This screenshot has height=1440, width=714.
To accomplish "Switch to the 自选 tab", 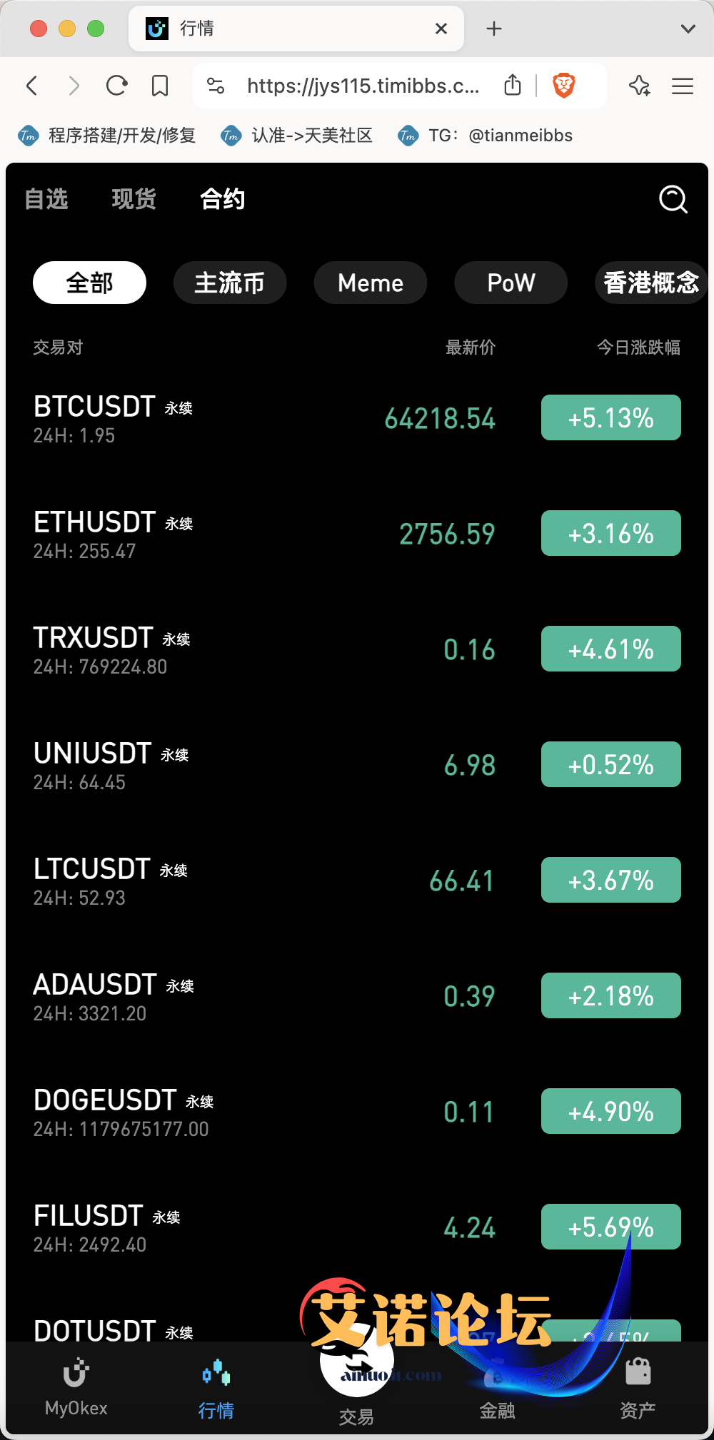I will pos(46,199).
